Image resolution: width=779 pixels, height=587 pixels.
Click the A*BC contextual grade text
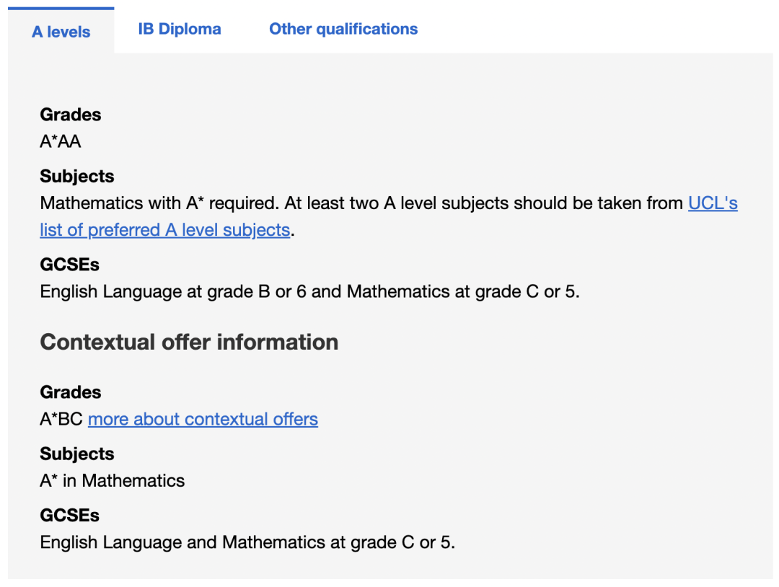point(61,419)
